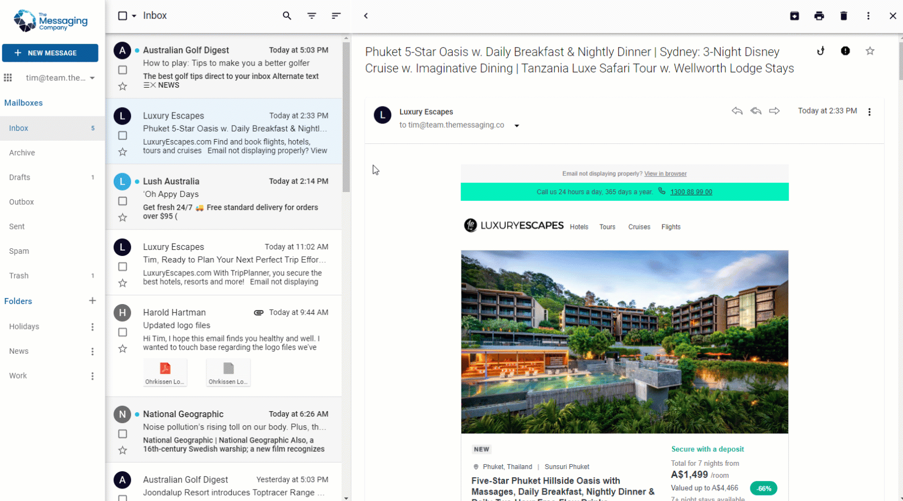Open Harold Hartman's Updated logo files email
This screenshot has height=501, width=903.
click(x=224, y=346)
